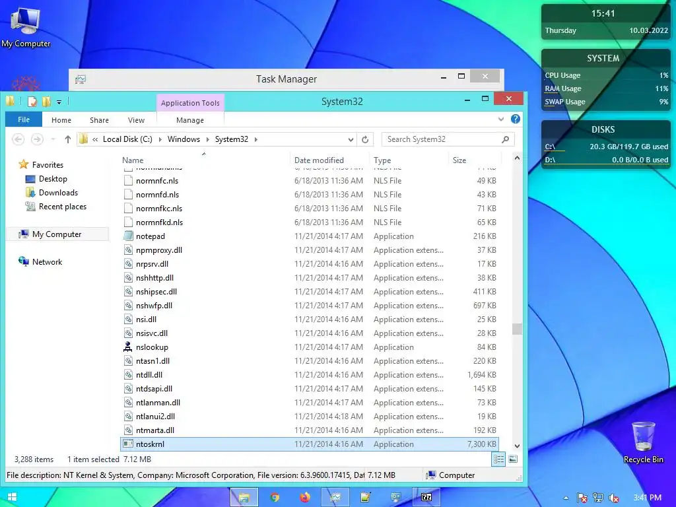Open the System32 window's folder system menu icon

tap(11, 101)
